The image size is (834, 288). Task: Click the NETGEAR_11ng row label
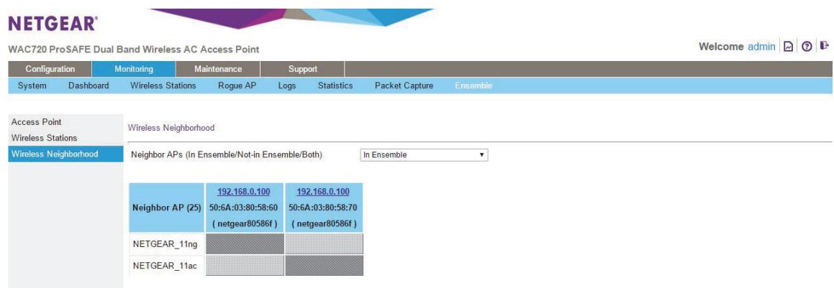tap(166, 244)
